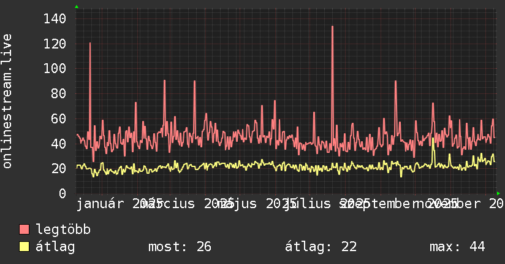This screenshot has height=264, width=505.
Task: Click the tallest red peak near 135
Action: (x=332, y=27)
